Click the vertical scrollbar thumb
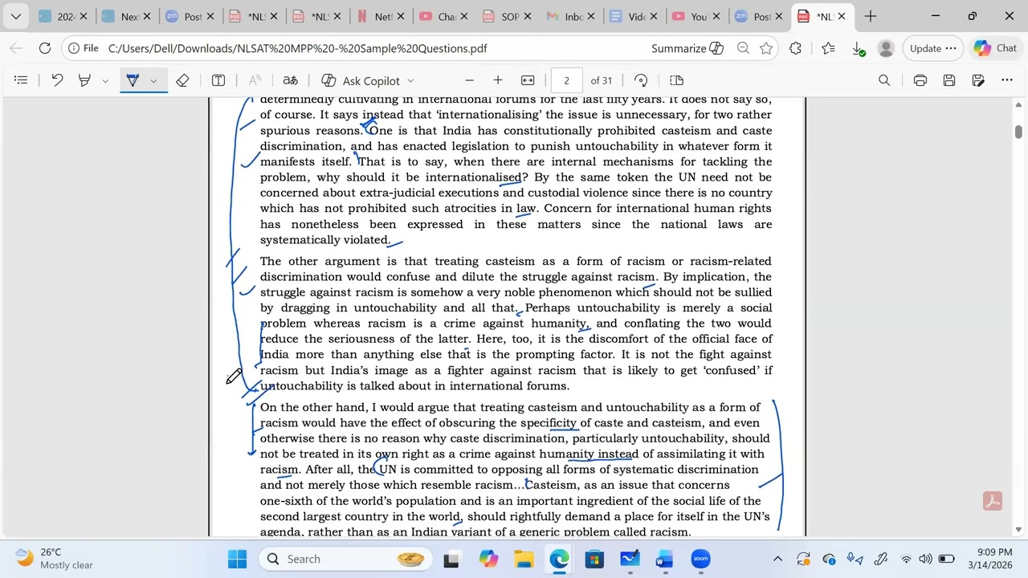 [x=1018, y=132]
